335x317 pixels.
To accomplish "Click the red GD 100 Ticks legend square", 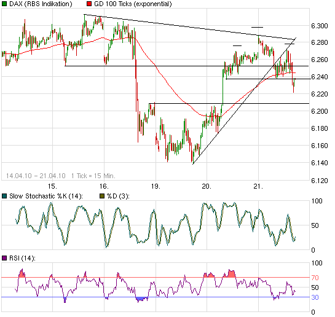I will click(x=89, y=4).
